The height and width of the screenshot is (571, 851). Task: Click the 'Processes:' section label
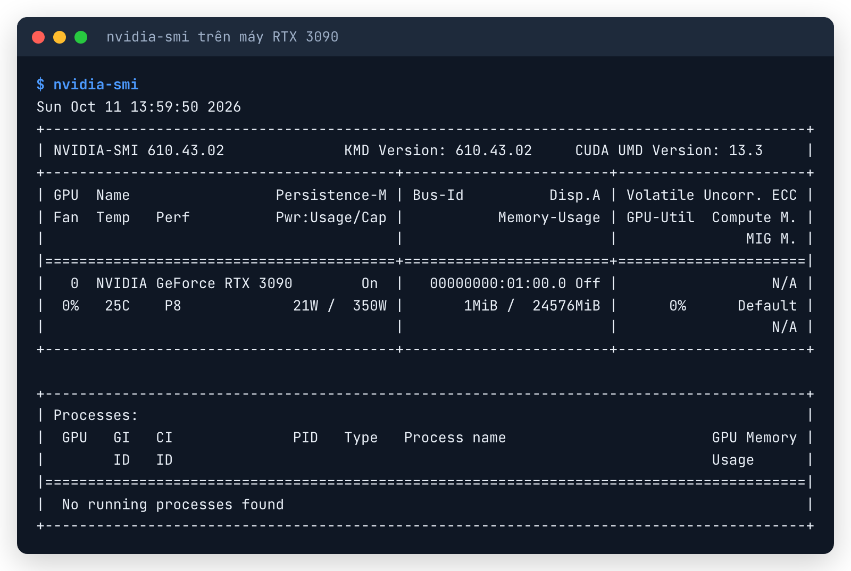pos(96,415)
